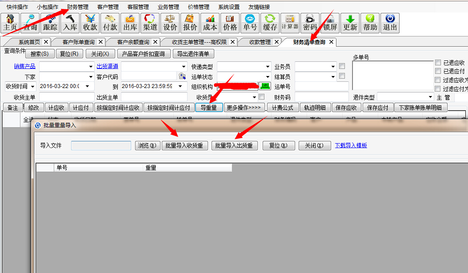Click the 下载导入模板 link

351,145
